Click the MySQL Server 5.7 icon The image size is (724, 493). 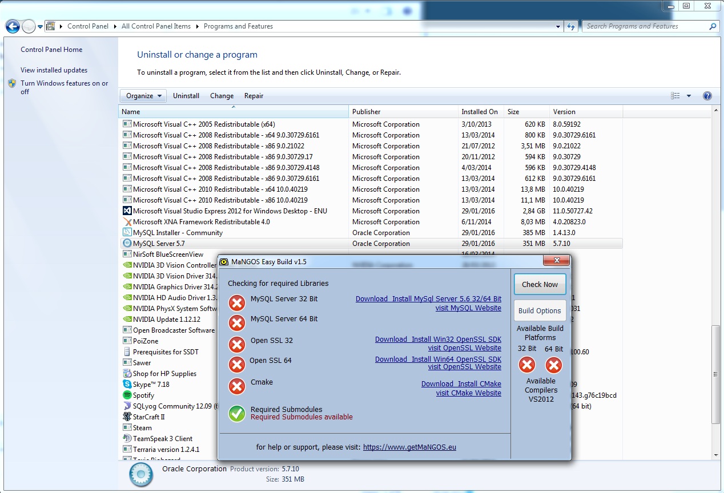click(x=127, y=244)
